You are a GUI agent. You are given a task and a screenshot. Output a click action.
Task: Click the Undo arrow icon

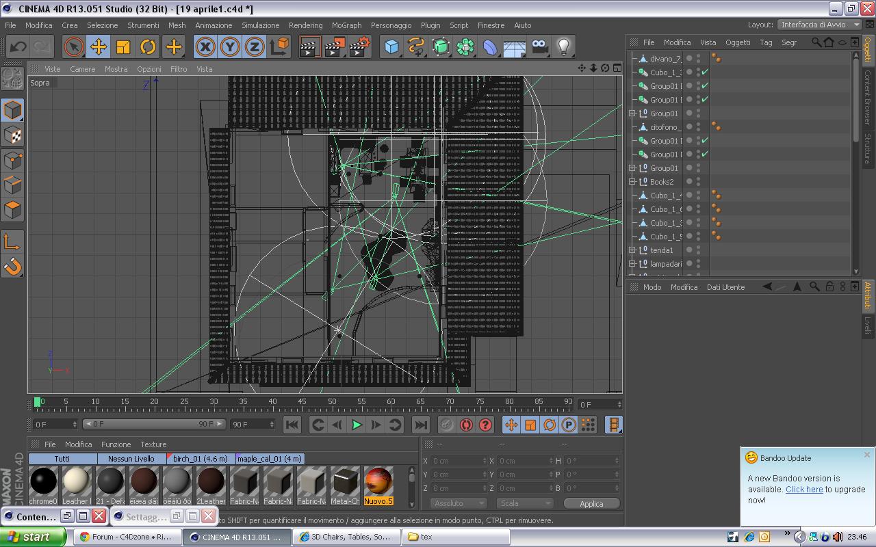coord(18,46)
